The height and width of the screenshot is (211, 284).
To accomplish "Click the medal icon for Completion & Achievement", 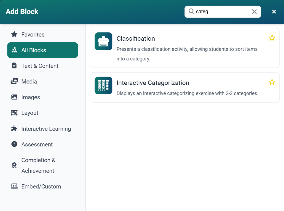I will [14, 165].
